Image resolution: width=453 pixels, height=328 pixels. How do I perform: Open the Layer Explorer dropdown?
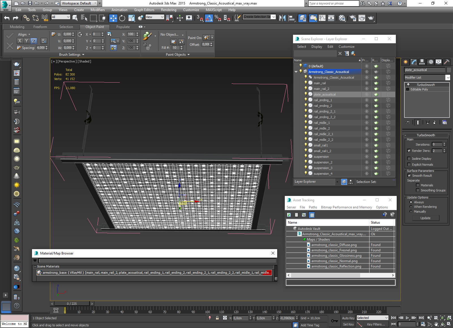(337, 182)
